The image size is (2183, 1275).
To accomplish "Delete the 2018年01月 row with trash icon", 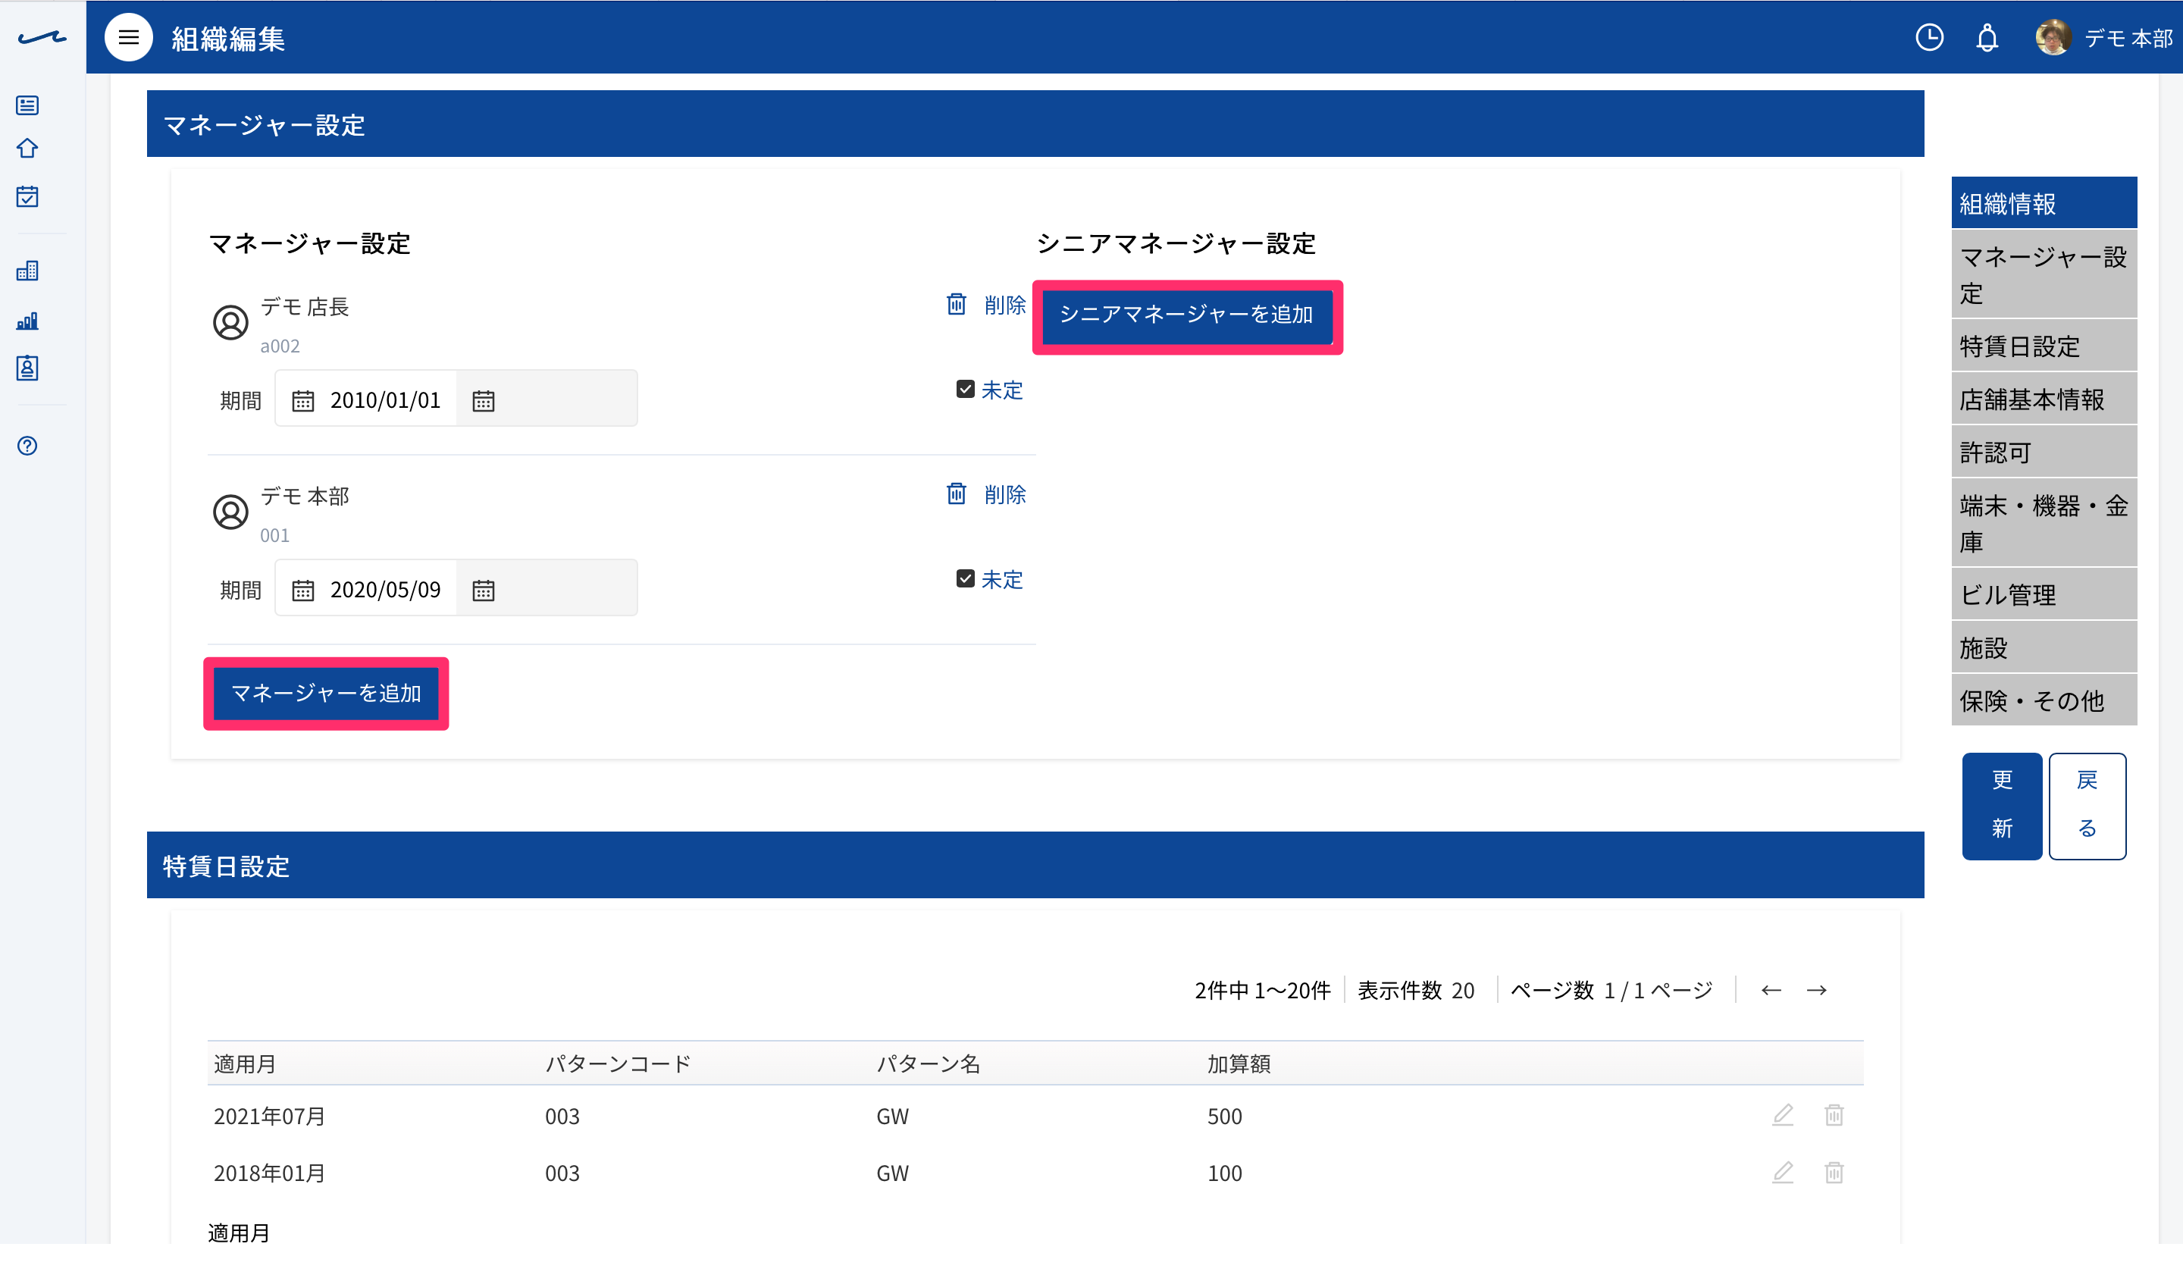I will point(1834,1173).
